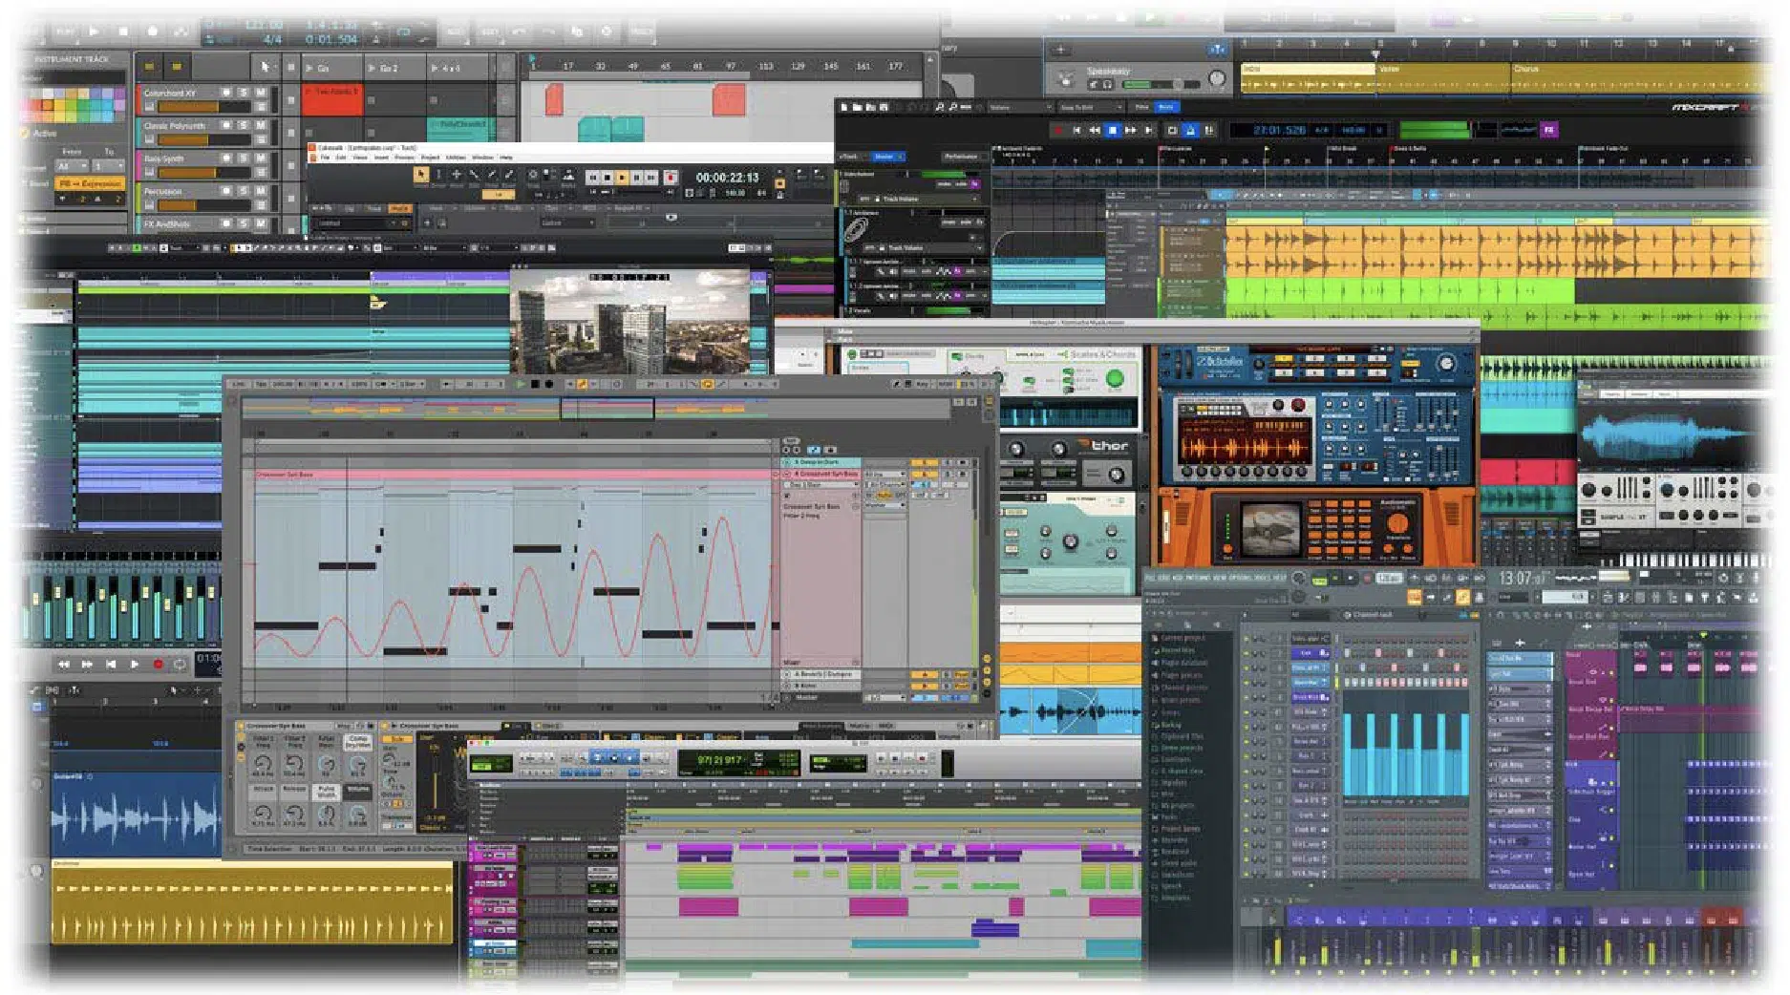Click the Cakewalk 00:00:22:13 time display

pos(727,178)
